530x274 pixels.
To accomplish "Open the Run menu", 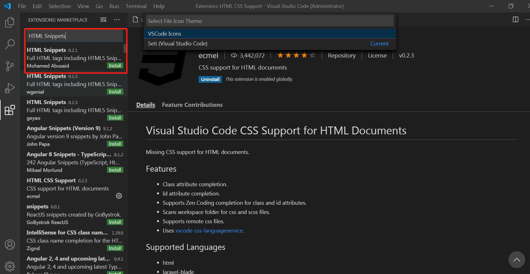I will coord(114,6).
